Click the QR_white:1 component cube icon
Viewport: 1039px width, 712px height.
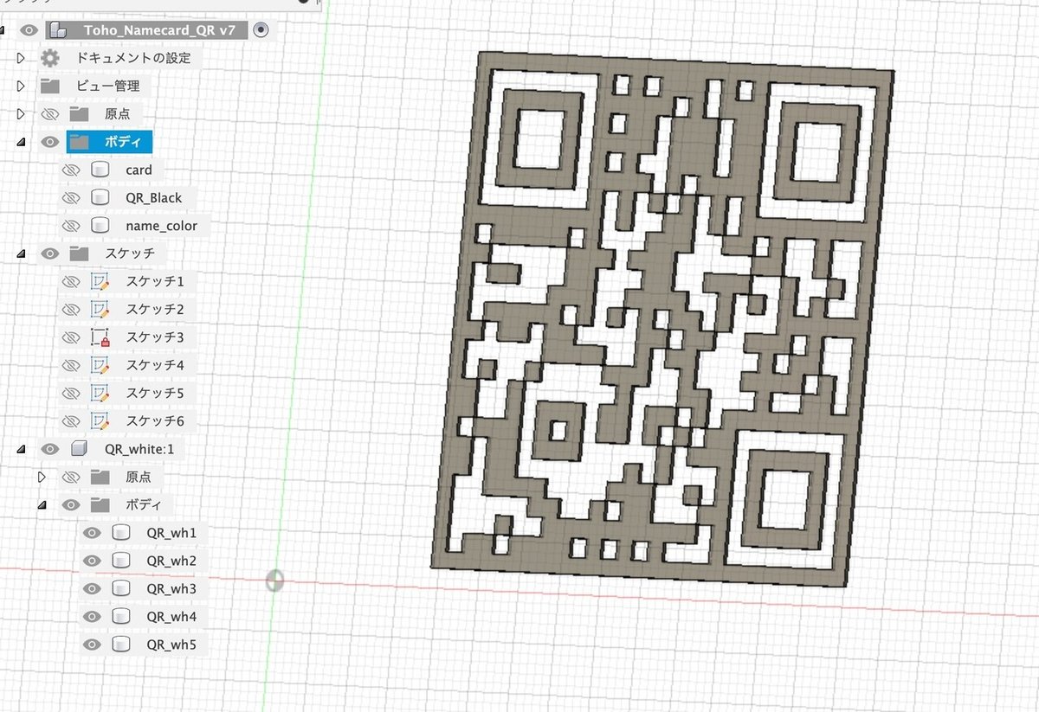pyautogui.click(x=79, y=449)
